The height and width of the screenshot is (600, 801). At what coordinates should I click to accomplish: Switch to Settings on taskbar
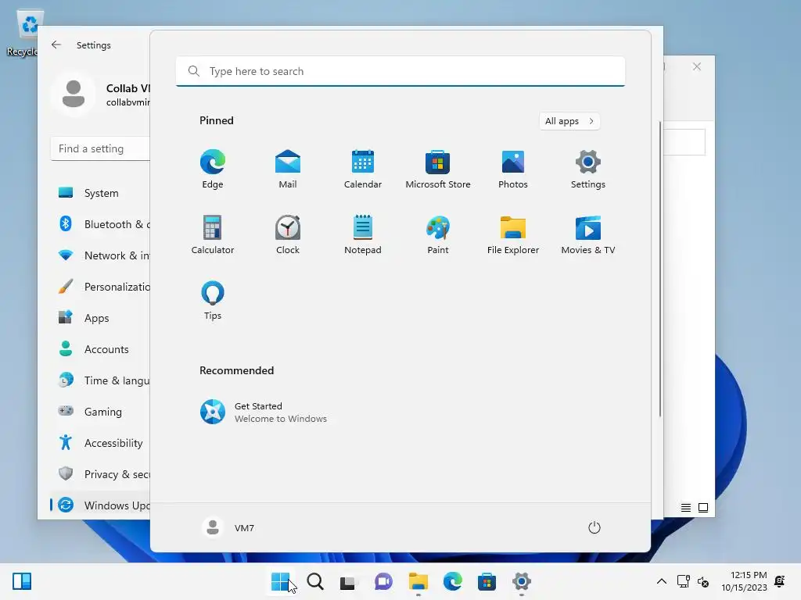pyautogui.click(x=522, y=581)
